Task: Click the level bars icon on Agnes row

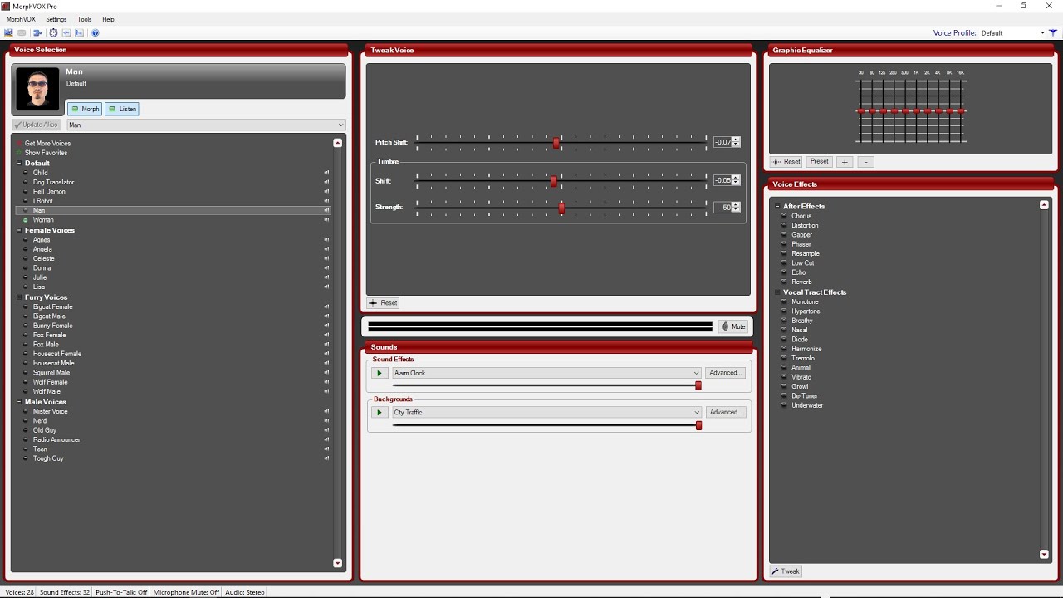Action: coord(326,240)
